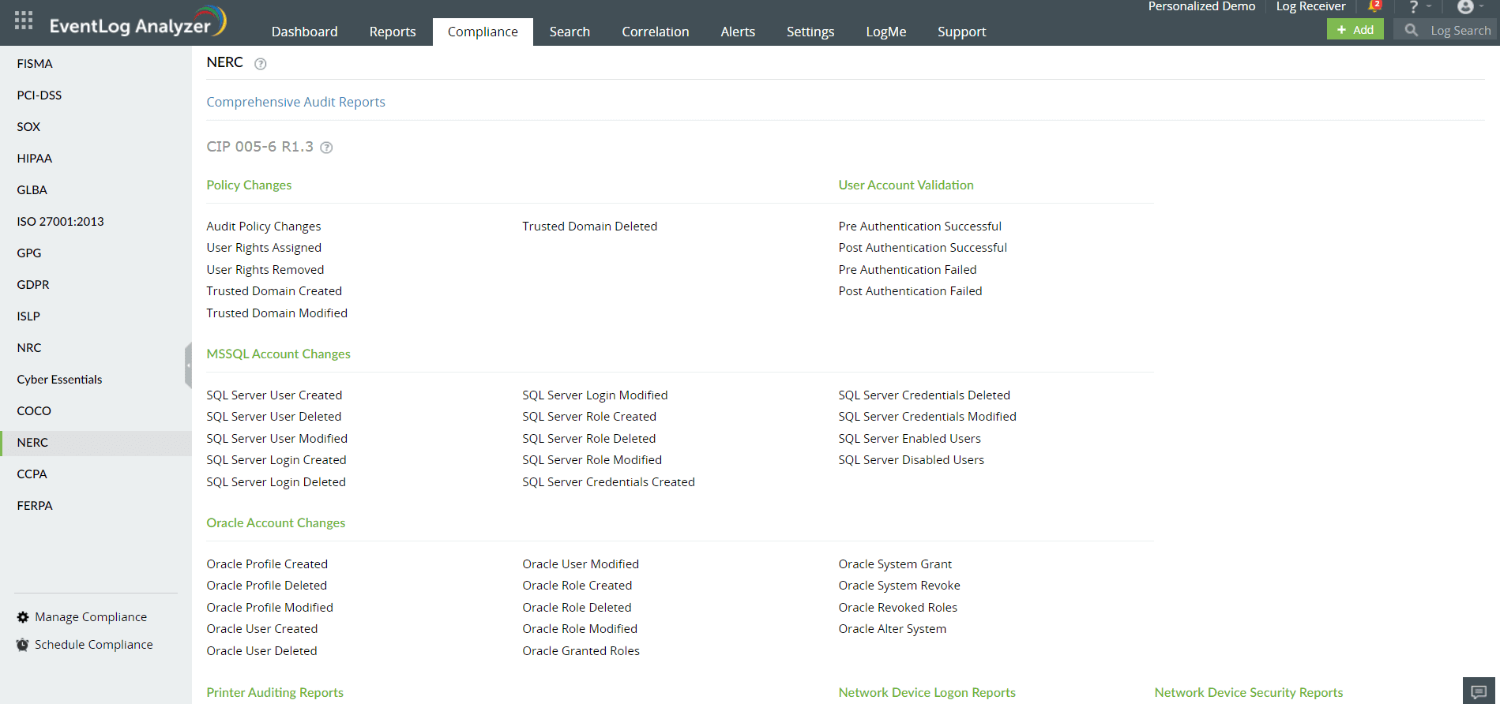Click the Printer Auditing Reports heading
The height and width of the screenshot is (704, 1500).
coord(275,693)
